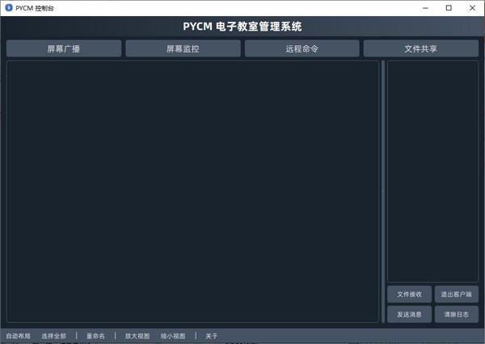Select 自动布局 in the bottom toolbar
The image size is (485, 344).
19,336
